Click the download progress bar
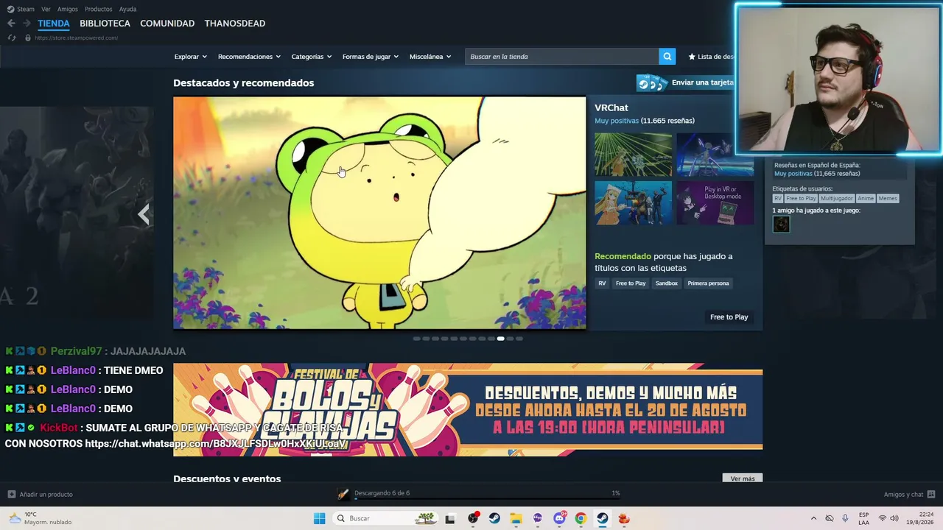This screenshot has height=530, width=943. point(487,499)
